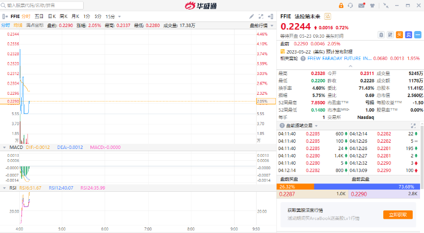Viewport: 424px width, 233px height.
Task: Switch to the 日K daily chart tab
Action: (51, 16)
